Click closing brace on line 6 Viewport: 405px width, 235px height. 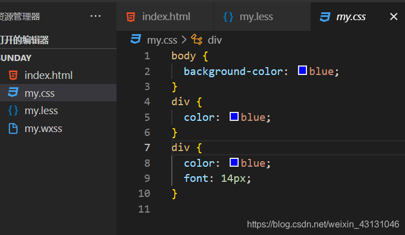click(x=175, y=133)
